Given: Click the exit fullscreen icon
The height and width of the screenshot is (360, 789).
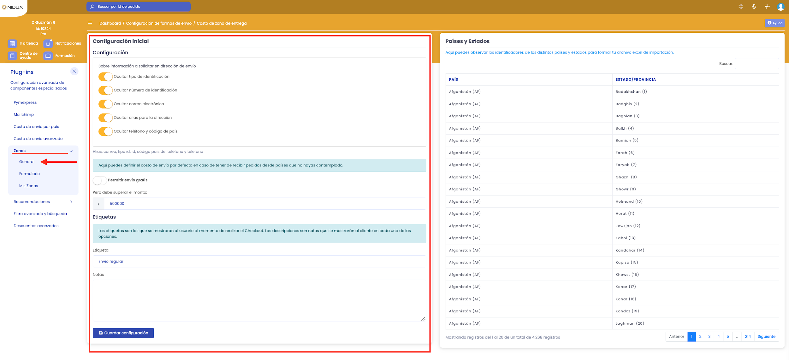Looking at the screenshot, I should tap(741, 7).
